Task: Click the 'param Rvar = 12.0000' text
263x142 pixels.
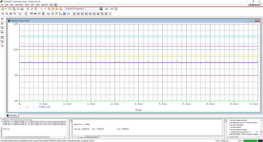Action: point(82,124)
